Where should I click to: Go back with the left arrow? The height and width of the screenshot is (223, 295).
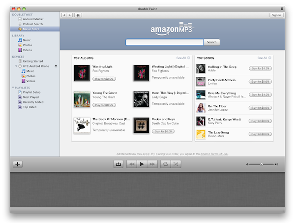[64, 15]
